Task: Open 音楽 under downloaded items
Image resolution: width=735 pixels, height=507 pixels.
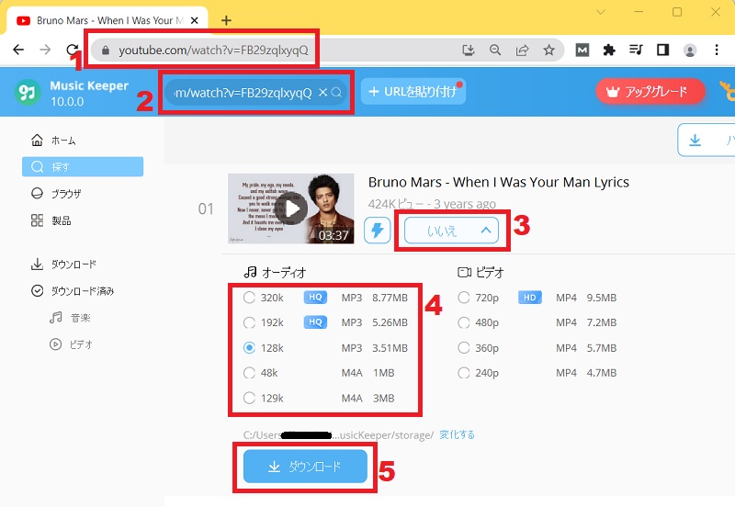Action: point(70,318)
